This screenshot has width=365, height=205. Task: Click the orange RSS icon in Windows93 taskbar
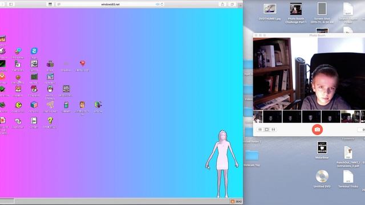tap(232, 202)
